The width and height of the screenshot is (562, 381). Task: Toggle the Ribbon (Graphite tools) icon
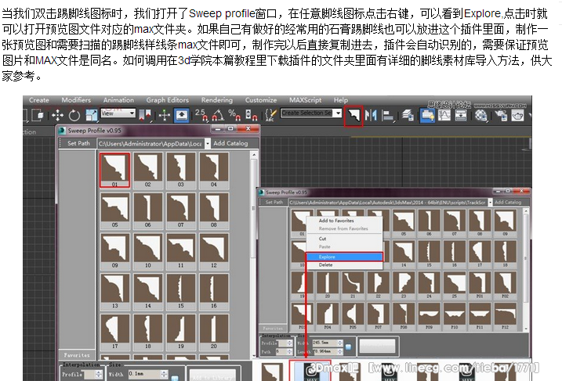click(x=427, y=115)
